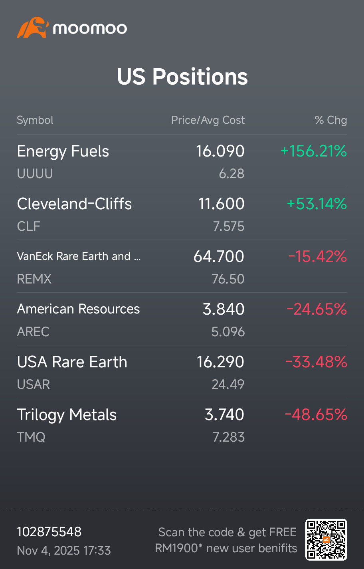Click the moomoo brand name text
This screenshot has width=364, height=569.
click(90, 29)
